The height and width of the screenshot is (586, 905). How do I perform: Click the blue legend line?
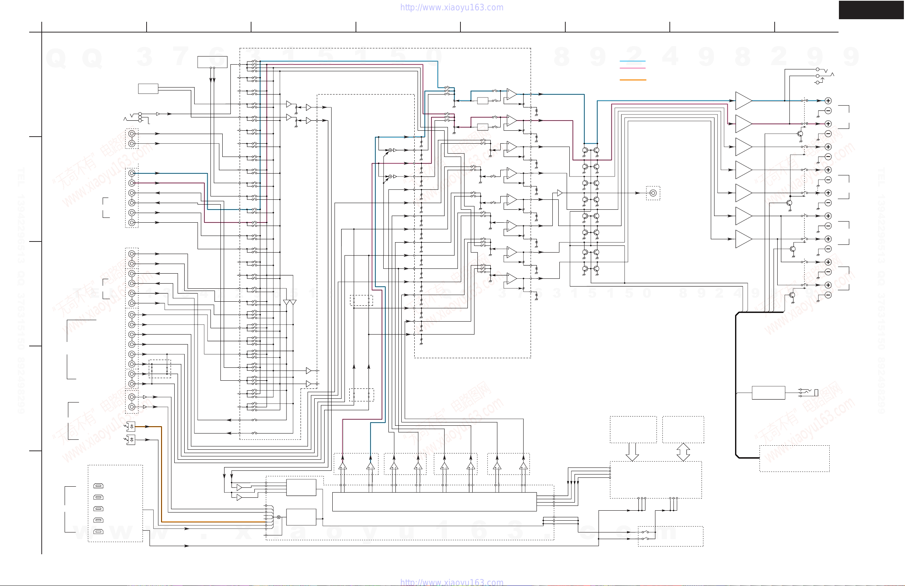(633, 61)
